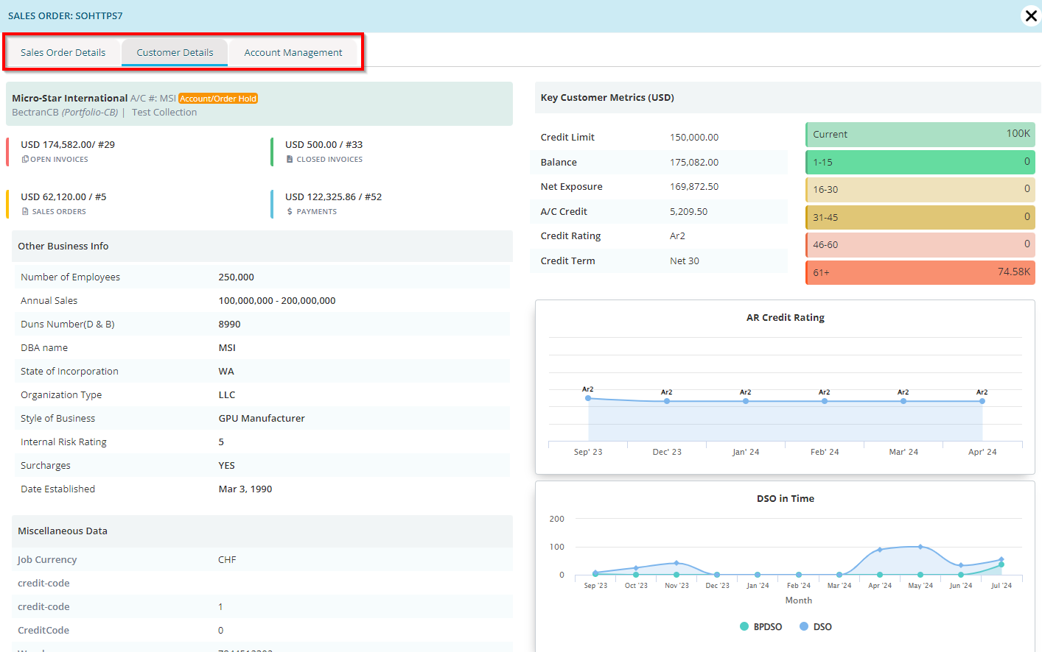Click the 31-45 aging bucket bar
Viewport: 1042px width, 652px height.
(920, 217)
